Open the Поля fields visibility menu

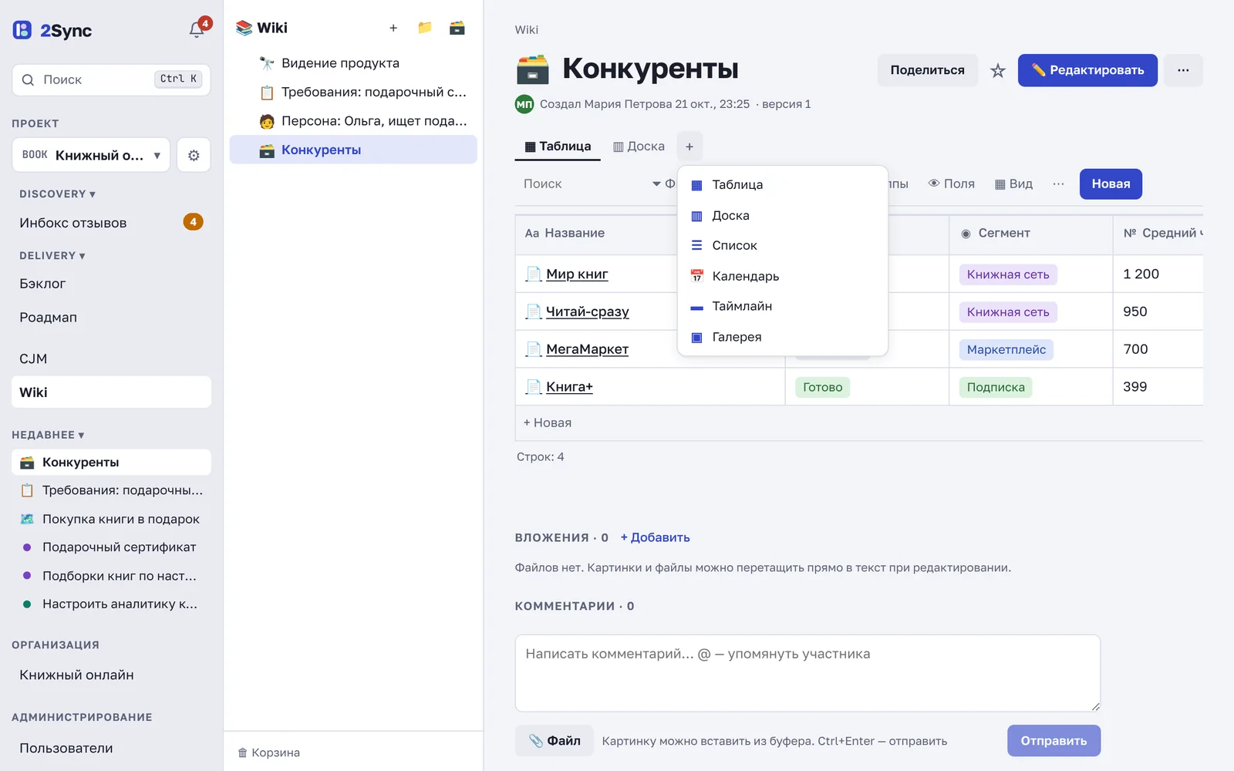[x=951, y=183]
